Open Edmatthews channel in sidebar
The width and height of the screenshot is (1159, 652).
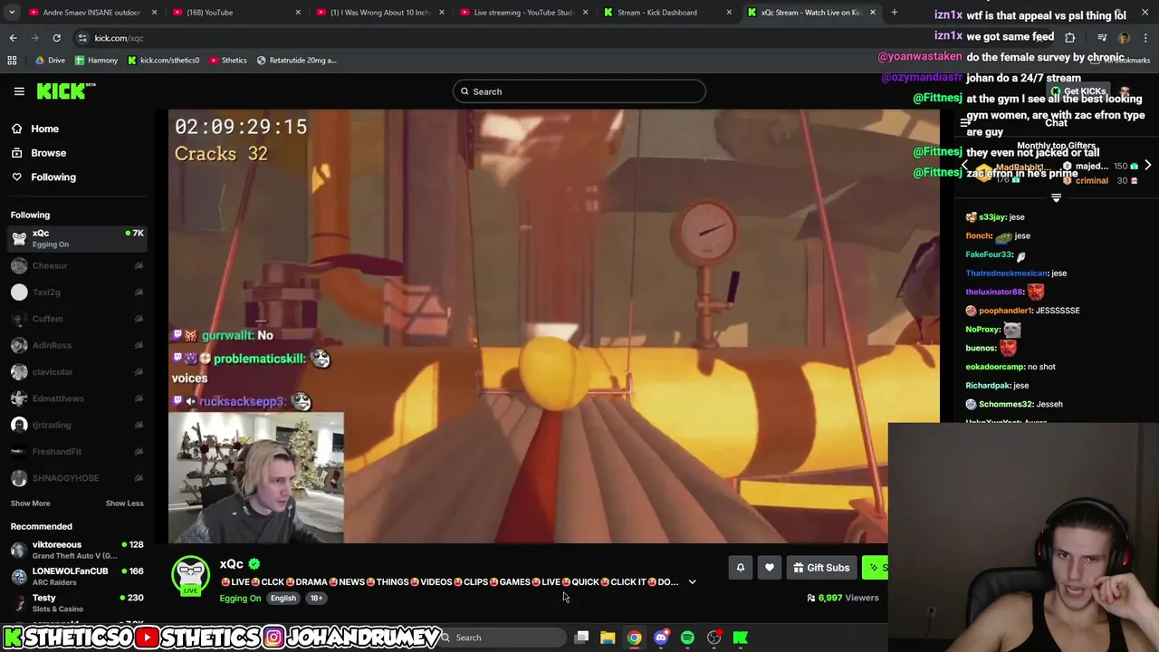(x=77, y=398)
